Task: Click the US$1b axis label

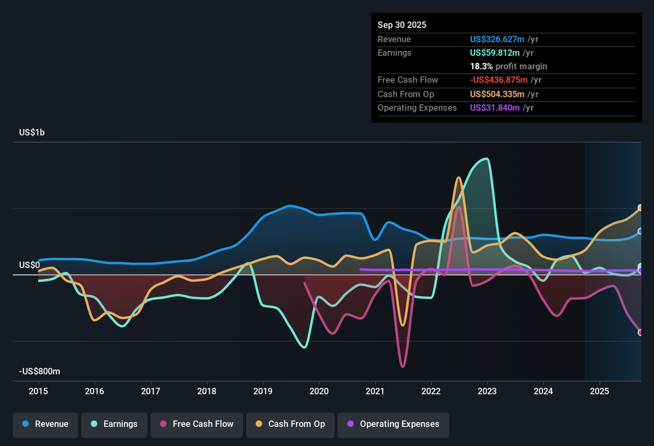Action: coord(31,132)
